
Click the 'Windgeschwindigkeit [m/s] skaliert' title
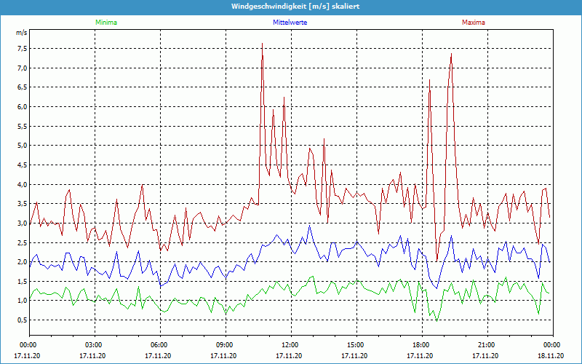point(295,7)
